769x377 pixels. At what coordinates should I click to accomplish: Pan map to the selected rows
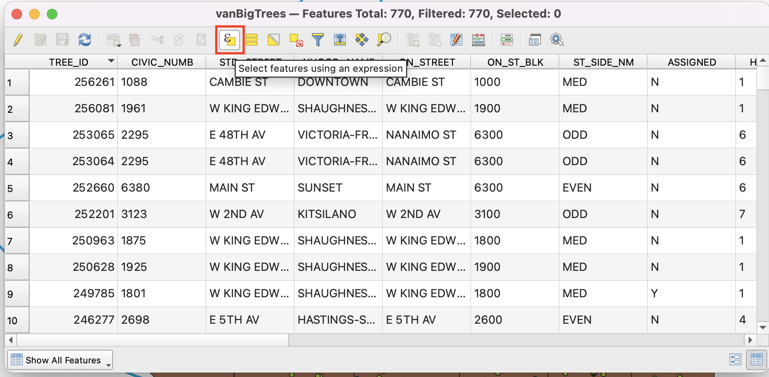tap(362, 40)
